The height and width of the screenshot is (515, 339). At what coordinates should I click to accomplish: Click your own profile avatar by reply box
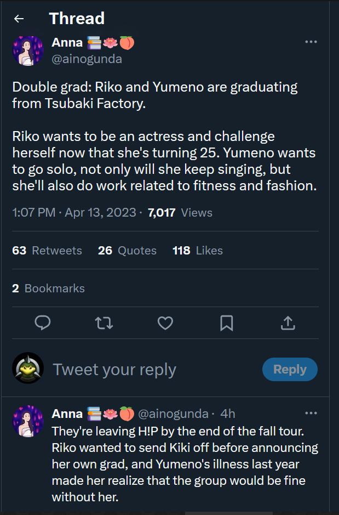28,368
